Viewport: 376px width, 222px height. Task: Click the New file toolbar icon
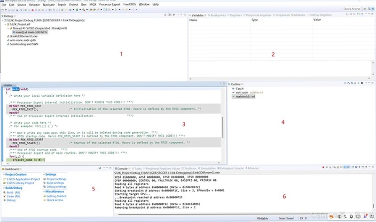pyautogui.click(x=3, y=10)
